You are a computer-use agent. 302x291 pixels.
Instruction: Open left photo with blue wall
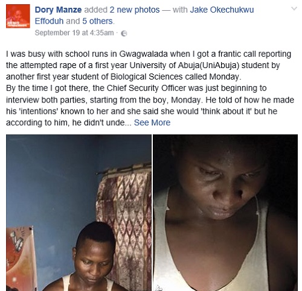click(79, 213)
